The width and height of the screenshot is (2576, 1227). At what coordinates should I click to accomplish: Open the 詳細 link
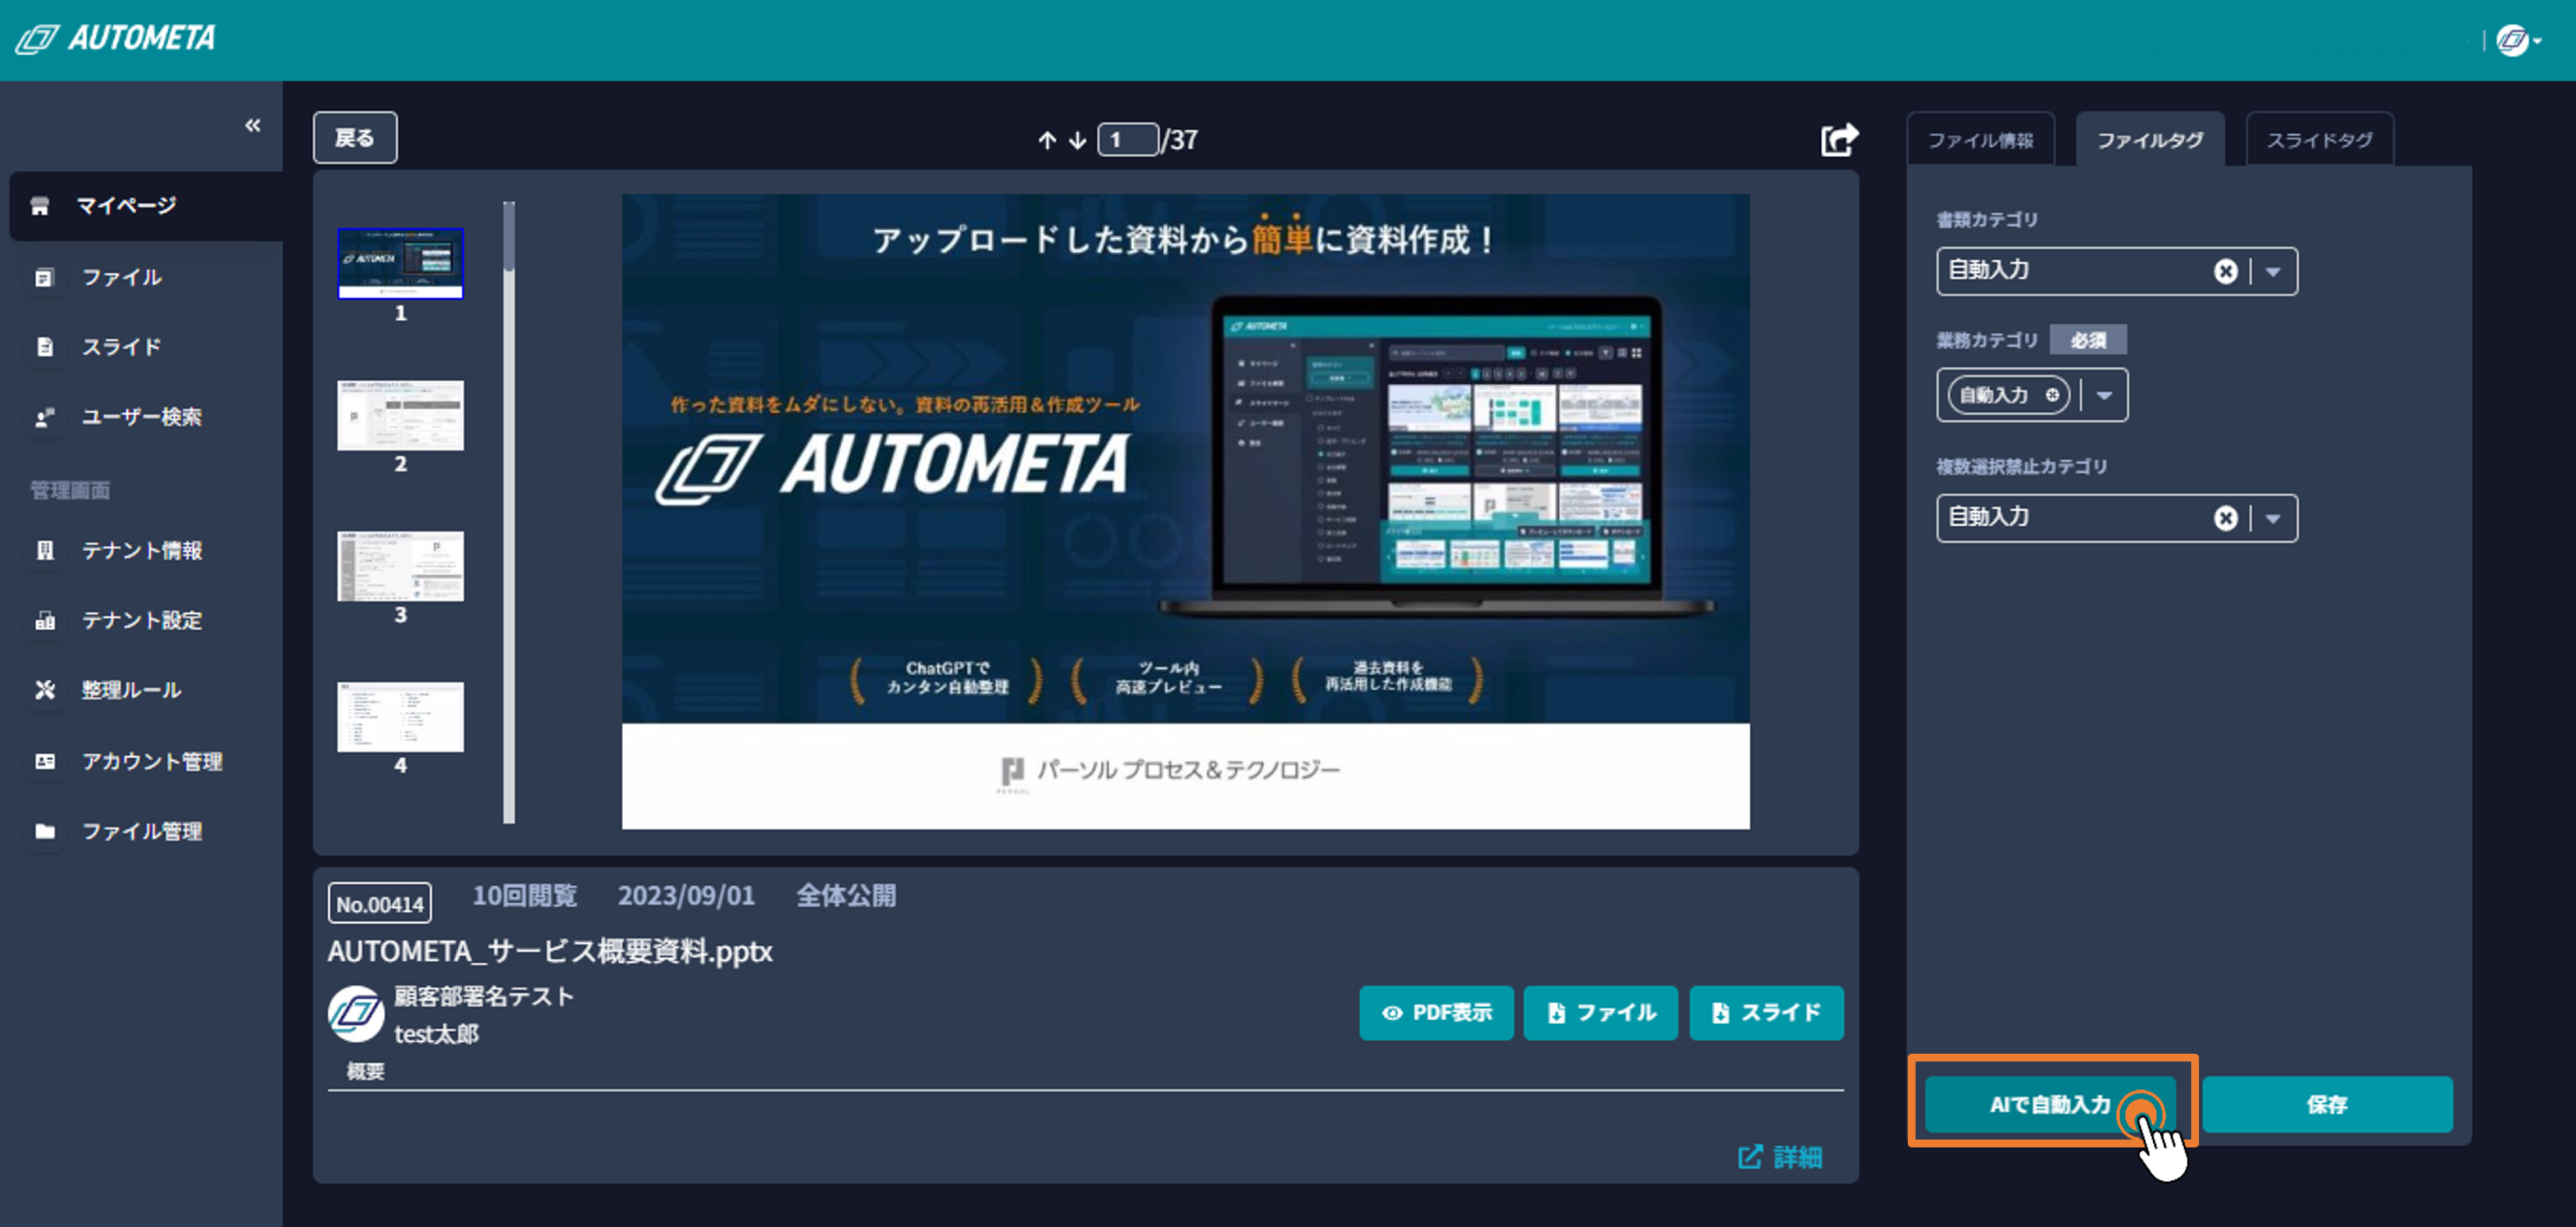point(1780,1157)
